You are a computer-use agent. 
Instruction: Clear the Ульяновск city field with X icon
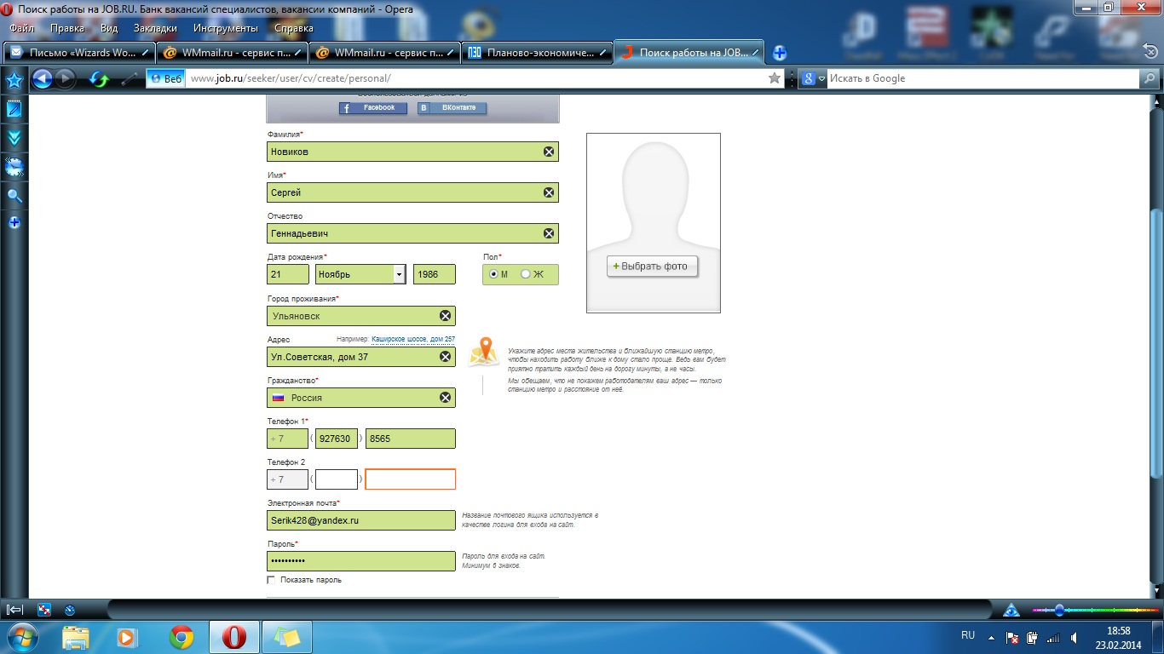click(445, 316)
